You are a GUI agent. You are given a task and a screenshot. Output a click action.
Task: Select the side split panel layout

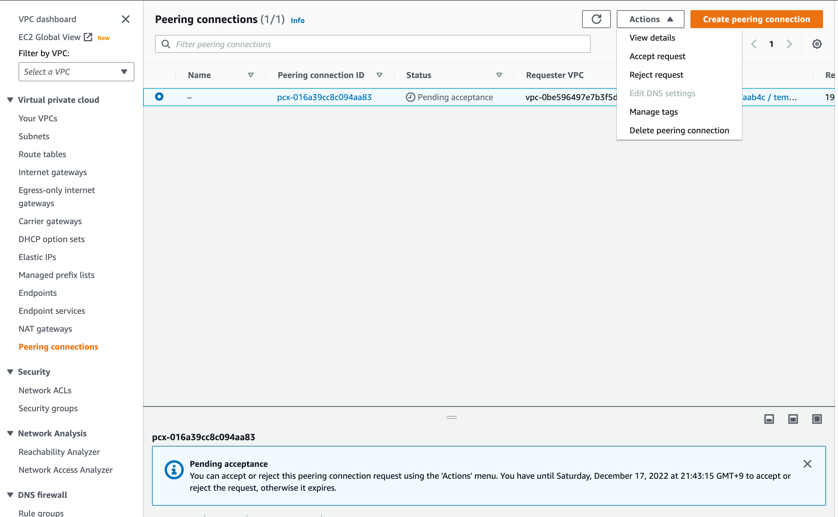(x=793, y=419)
